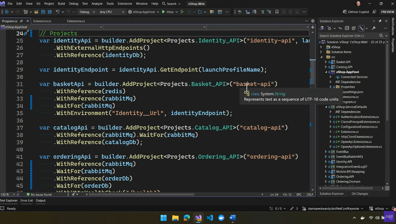Viewport: 396px width, 224px height.
Task: Open Docker Desktop from the taskbar
Action: click(x=221, y=218)
